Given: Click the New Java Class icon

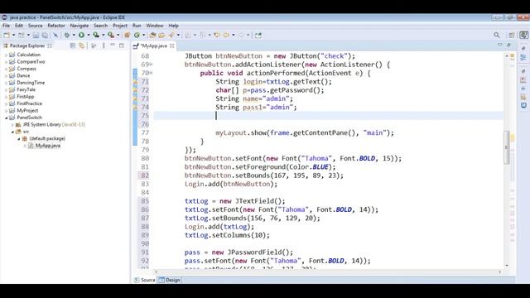Looking at the screenshot, I should [x=137, y=35].
